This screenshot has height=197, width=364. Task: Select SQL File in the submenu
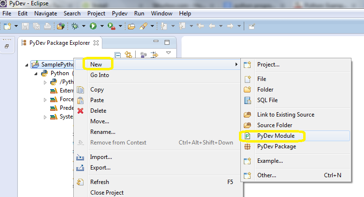296,100
